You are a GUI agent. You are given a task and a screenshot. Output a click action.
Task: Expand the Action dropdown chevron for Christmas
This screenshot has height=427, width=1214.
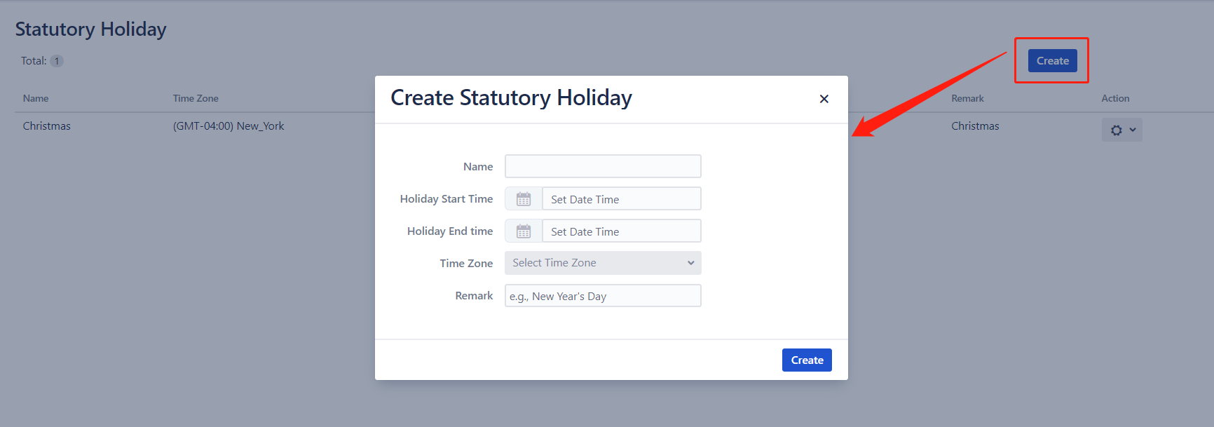click(1133, 130)
